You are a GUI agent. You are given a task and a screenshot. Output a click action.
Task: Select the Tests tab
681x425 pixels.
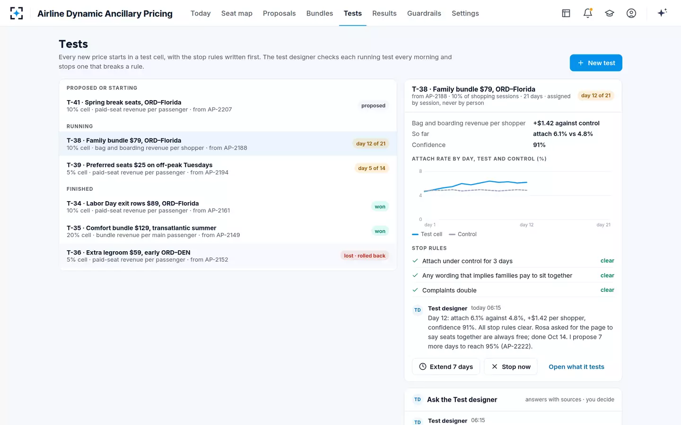tap(353, 13)
